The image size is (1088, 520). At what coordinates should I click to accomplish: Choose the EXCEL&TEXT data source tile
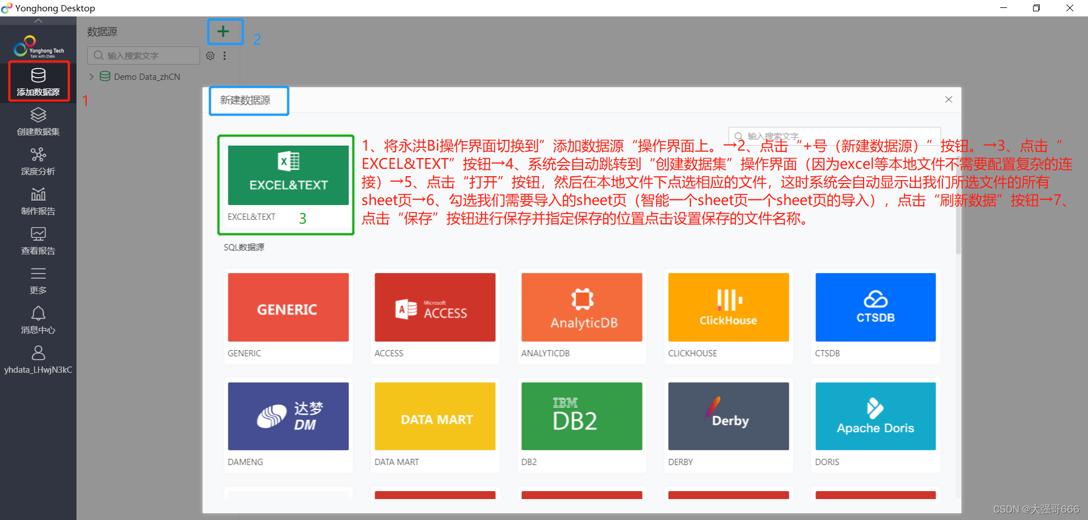(288, 185)
